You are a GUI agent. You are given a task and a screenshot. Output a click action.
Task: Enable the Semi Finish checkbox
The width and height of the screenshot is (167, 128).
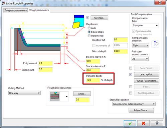click(131, 68)
